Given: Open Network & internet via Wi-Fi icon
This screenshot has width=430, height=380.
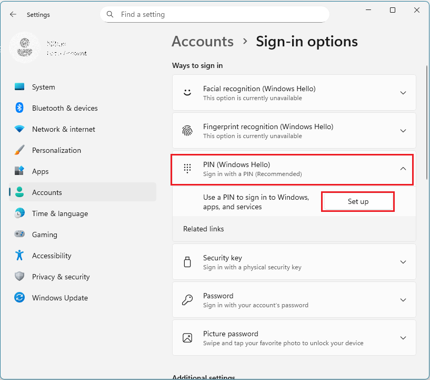Looking at the screenshot, I should click(19, 129).
